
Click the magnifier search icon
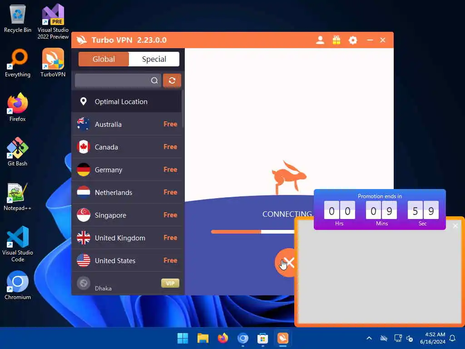154,80
